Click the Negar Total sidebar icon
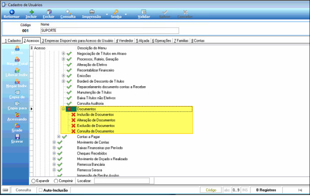The width and height of the screenshot is (310, 196). pyautogui.click(x=17, y=59)
